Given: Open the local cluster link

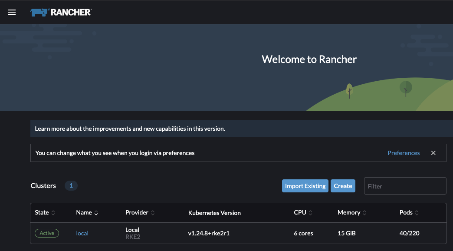Looking at the screenshot, I should pos(82,233).
